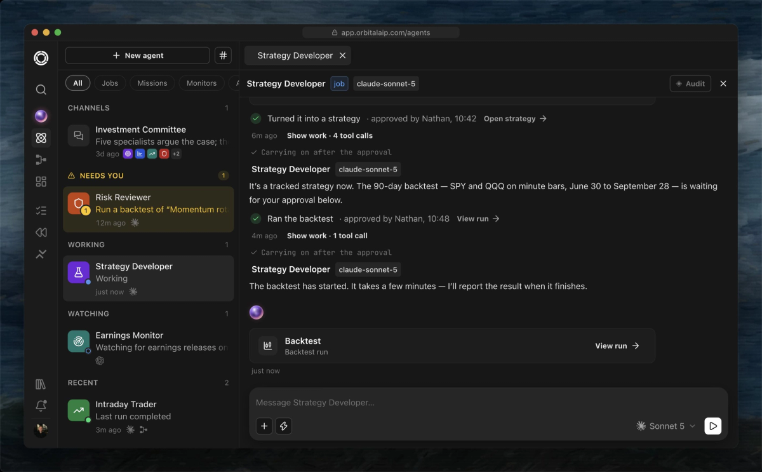The image size is (762, 472).
Task: Select the Jobs filter tab
Action: 110,83
